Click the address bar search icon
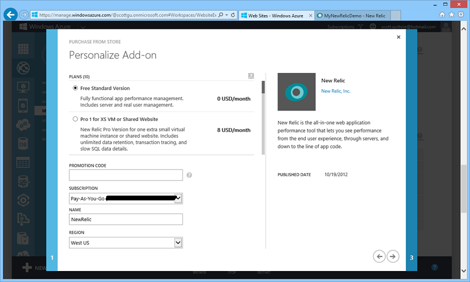Image resolution: width=470 pixels, height=282 pixels. (220, 14)
